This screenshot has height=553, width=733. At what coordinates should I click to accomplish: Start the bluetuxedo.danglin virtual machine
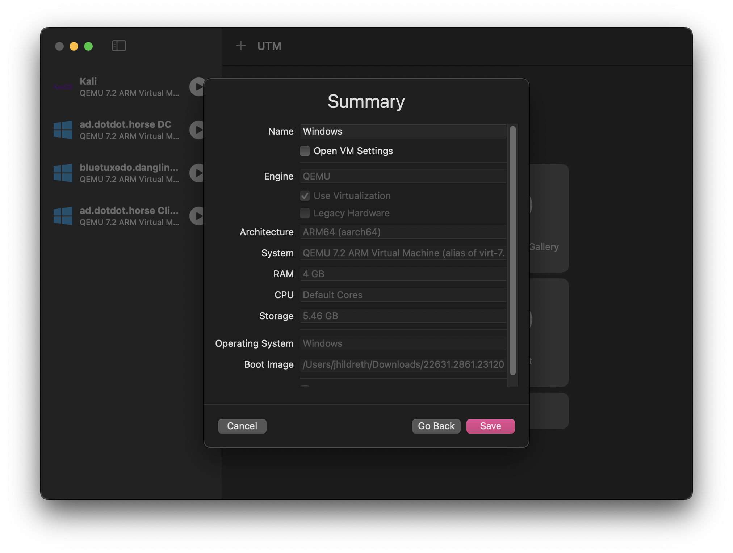pyautogui.click(x=197, y=173)
